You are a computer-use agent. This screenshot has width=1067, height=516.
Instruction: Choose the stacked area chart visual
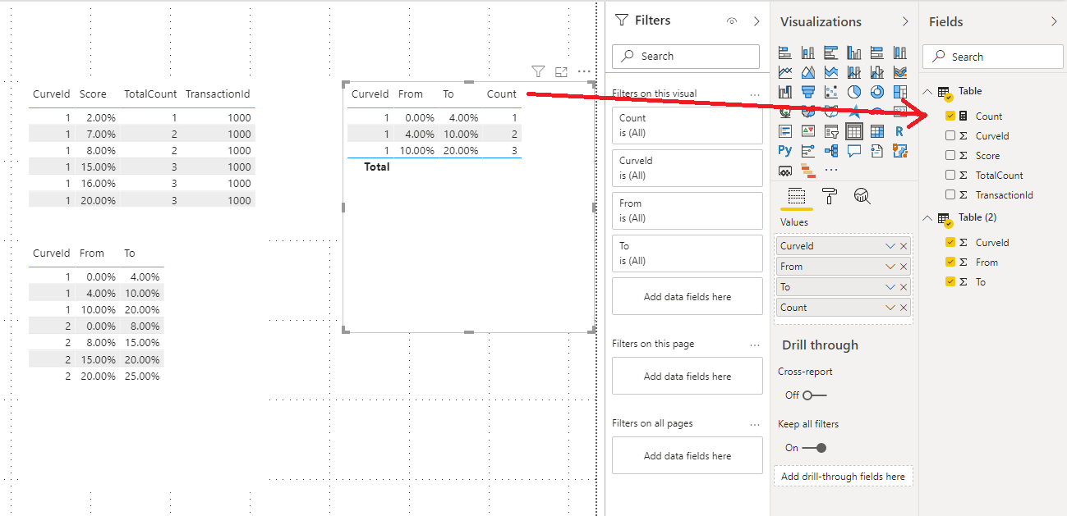831,72
